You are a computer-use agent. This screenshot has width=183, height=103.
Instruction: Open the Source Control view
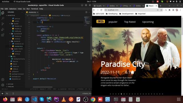click(3, 24)
